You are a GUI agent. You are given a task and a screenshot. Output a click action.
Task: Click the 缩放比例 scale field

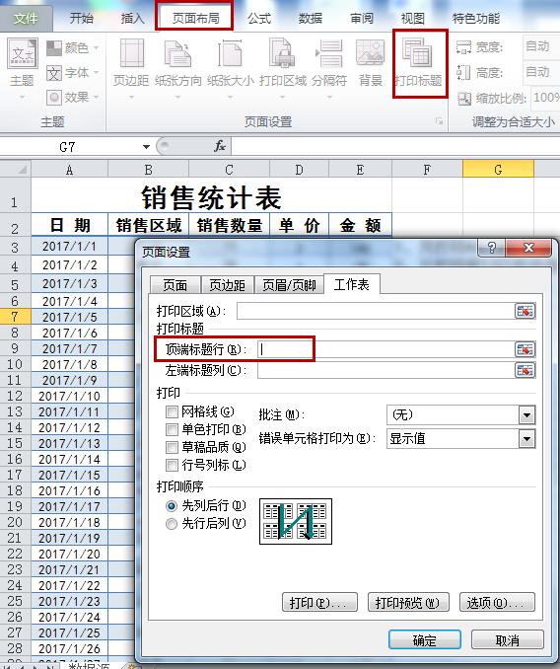[545, 98]
